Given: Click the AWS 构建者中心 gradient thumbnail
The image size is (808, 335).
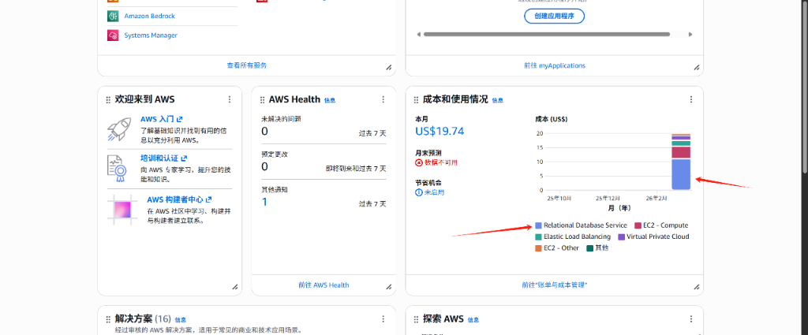Looking at the screenshot, I should coord(122,210).
